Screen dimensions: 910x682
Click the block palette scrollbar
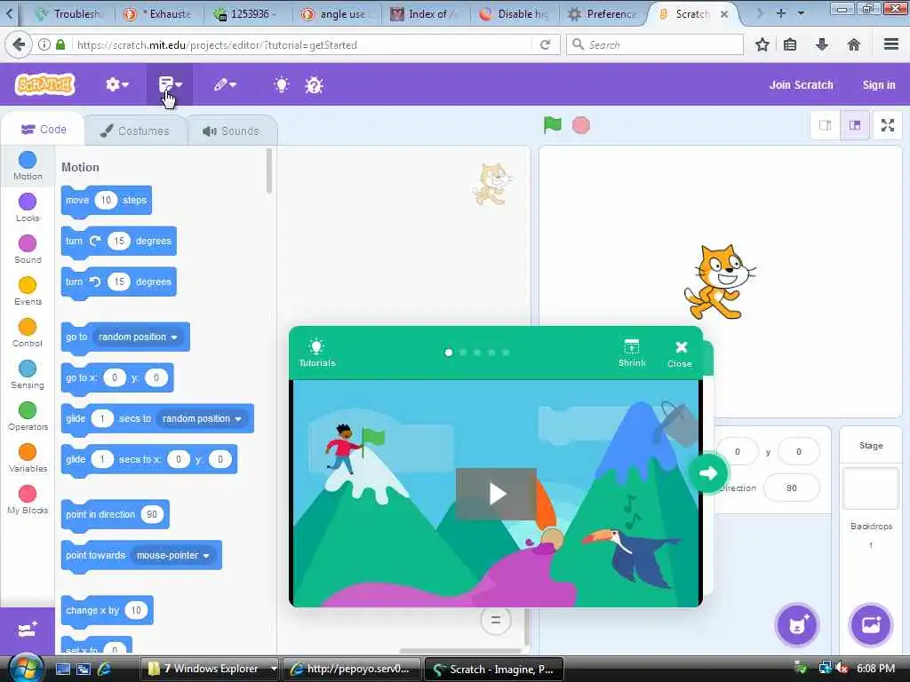[x=268, y=171]
